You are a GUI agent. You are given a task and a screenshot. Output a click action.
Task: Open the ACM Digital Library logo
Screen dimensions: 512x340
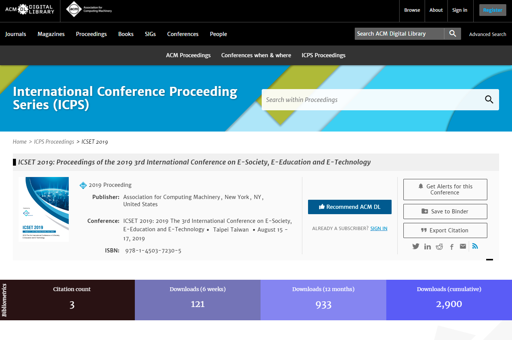[30, 9]
